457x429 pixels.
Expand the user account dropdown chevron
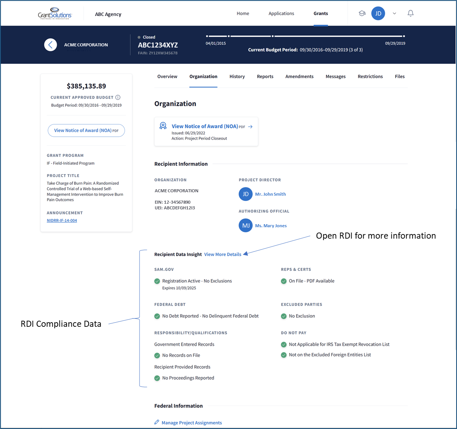394,14
